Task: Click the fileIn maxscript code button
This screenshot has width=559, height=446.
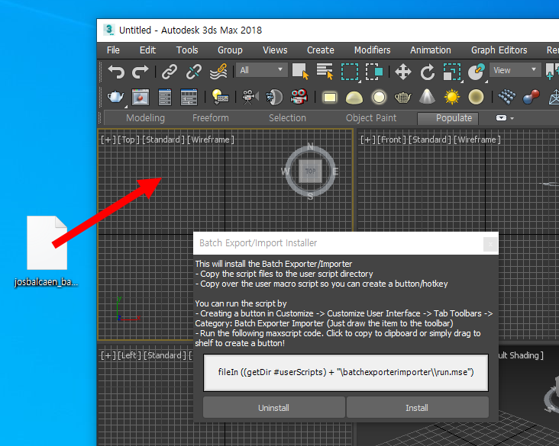Action: pyautogui.click(x=346, y=373)
